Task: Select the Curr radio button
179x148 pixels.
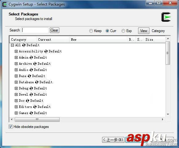Action: tap(107, 31)
